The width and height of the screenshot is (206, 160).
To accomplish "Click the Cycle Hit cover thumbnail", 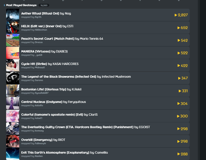I will tap(13, 65).
